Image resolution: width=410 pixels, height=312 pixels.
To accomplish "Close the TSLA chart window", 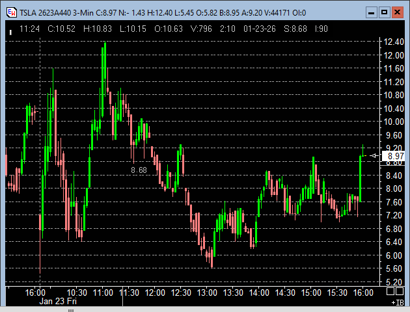I will click(398, 12).
